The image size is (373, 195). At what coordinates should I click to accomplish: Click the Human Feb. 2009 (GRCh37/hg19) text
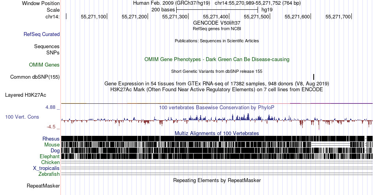pos(172,3)
